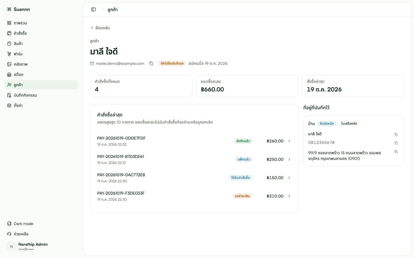Click the ช่วยเหลือ headset icon
The height and width of the screenshot is (258, 414).
(x=9, y=234)
